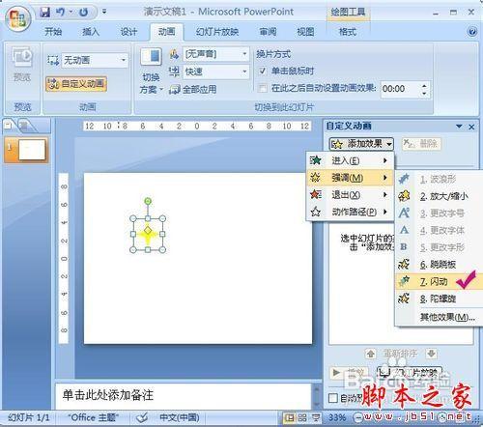Screen dimensions: 483x427
Task: Click the 33% zoom level indicator
Action: (x=337, y=417)
